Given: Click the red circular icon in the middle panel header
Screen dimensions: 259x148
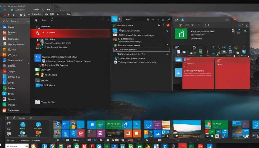Looking at the screenshot, I should pyautogui.click(x=168, y=25).
